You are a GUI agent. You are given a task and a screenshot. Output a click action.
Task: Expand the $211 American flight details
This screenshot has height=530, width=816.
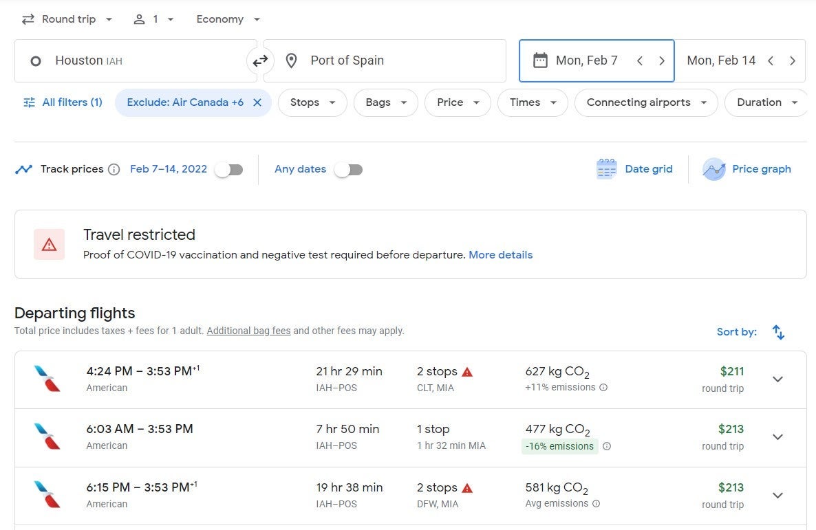tap(777, 379)
